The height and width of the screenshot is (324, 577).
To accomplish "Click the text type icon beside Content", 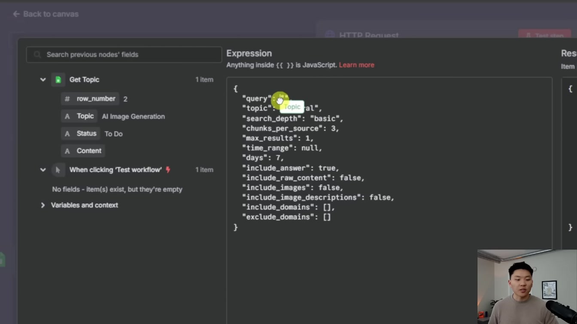I will (67, 151).
